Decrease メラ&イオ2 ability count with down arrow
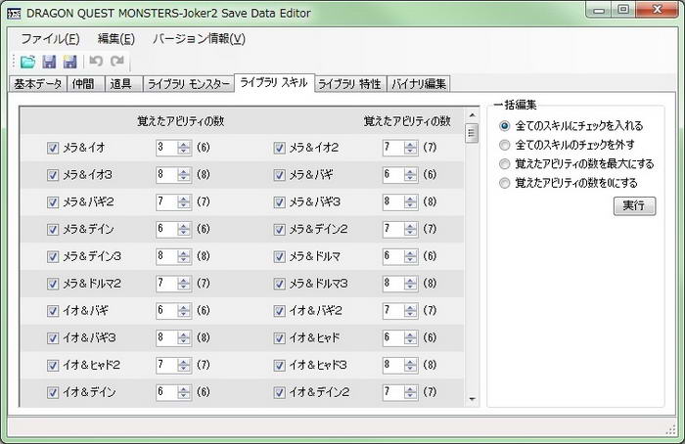Viewport: 685px width, 444px height. [x=410, y=152]
